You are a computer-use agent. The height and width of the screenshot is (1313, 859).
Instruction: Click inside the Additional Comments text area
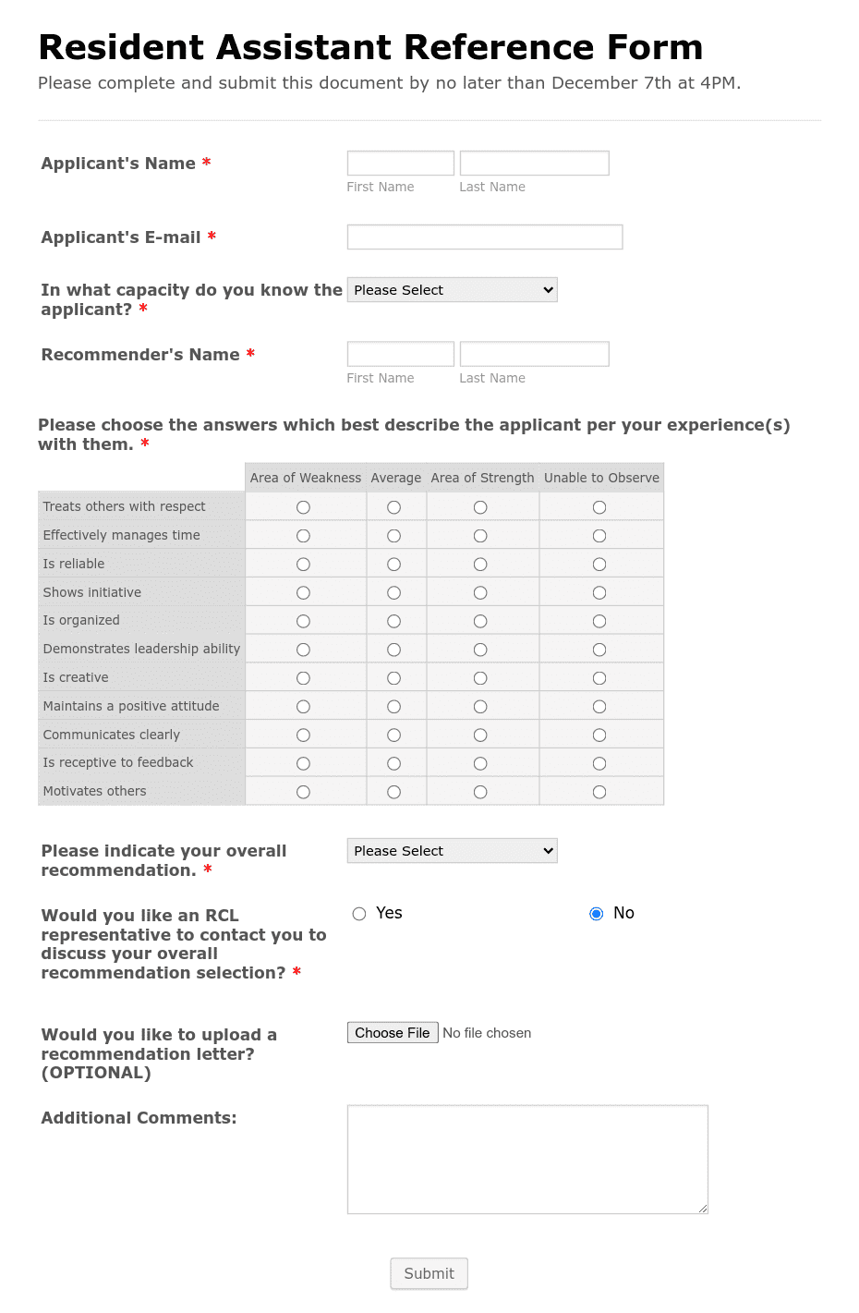coord(526,1159)
